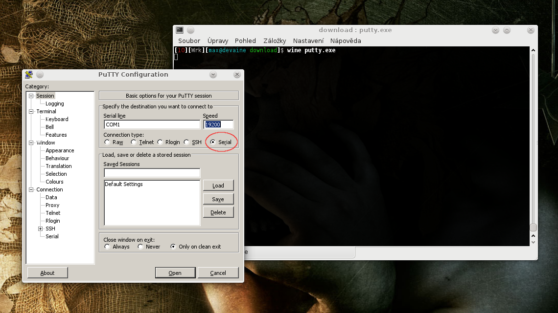Delete the selected saved session
The image size is (558, 313).
pyautogui.click(x=218, y=212)
